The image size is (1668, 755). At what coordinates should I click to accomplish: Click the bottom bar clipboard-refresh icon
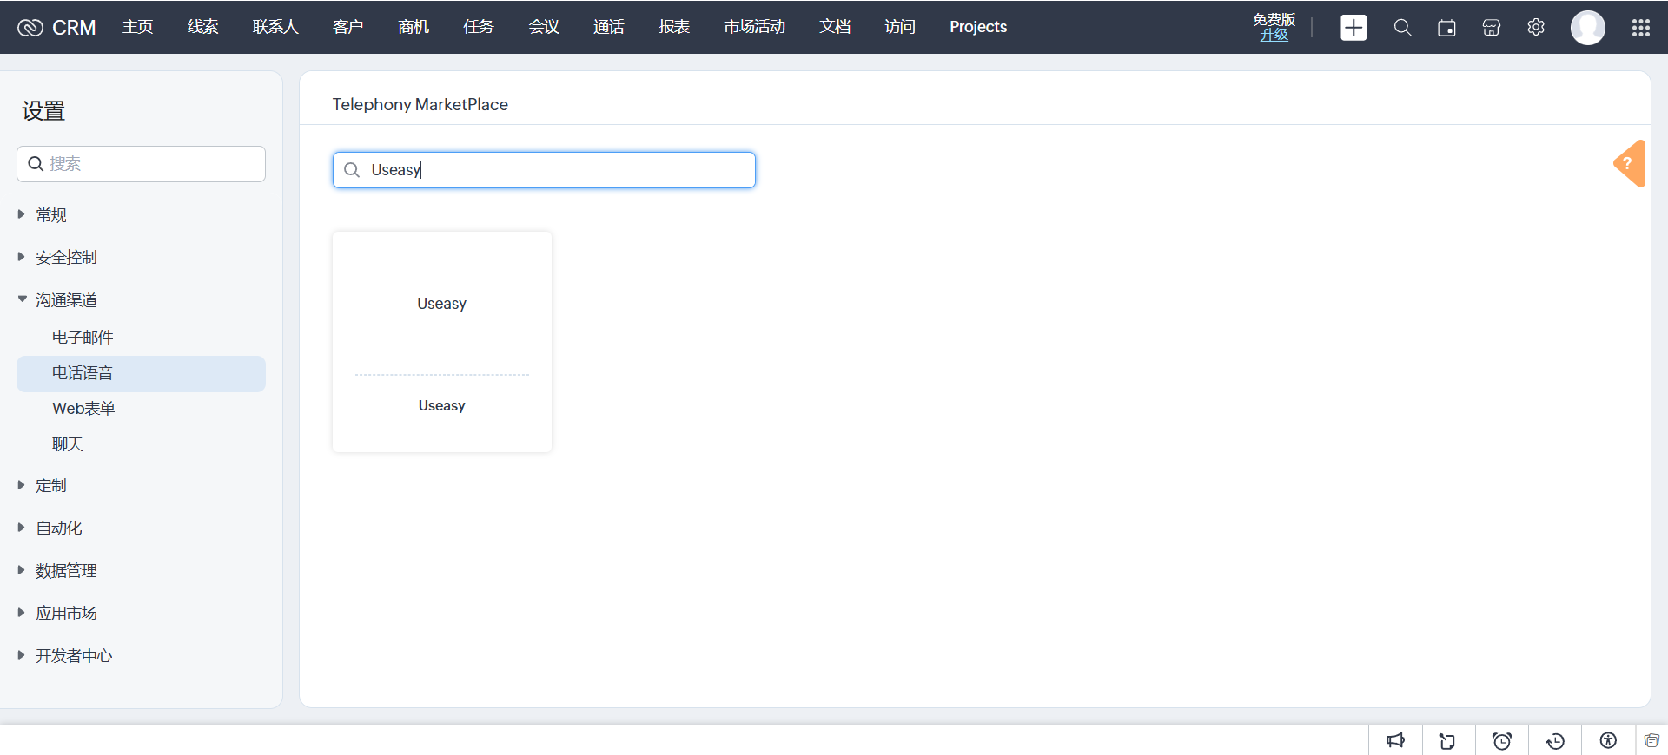[x=1447, y=740]
